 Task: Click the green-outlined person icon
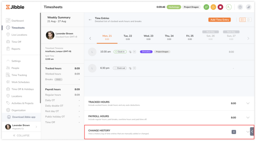[229, 7]
